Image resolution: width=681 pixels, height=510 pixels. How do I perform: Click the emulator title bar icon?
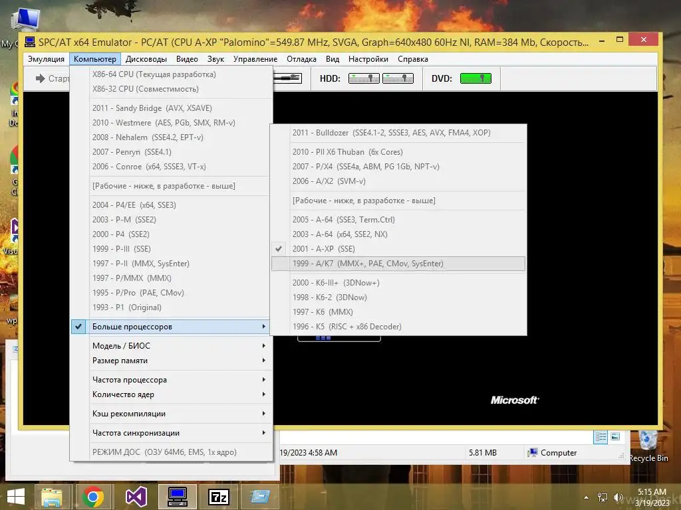[30, 42]
